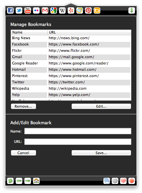
Task: Click the Cancel button
Action: point(23,153)
